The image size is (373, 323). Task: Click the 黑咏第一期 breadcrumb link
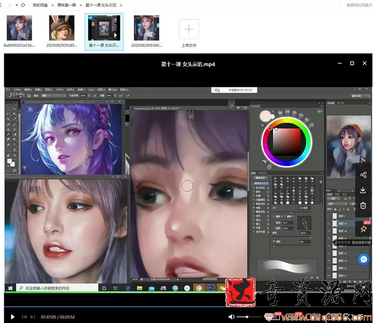coord(67,5)
